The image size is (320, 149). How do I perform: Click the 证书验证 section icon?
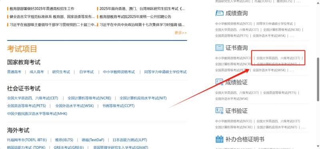(220, 111)
